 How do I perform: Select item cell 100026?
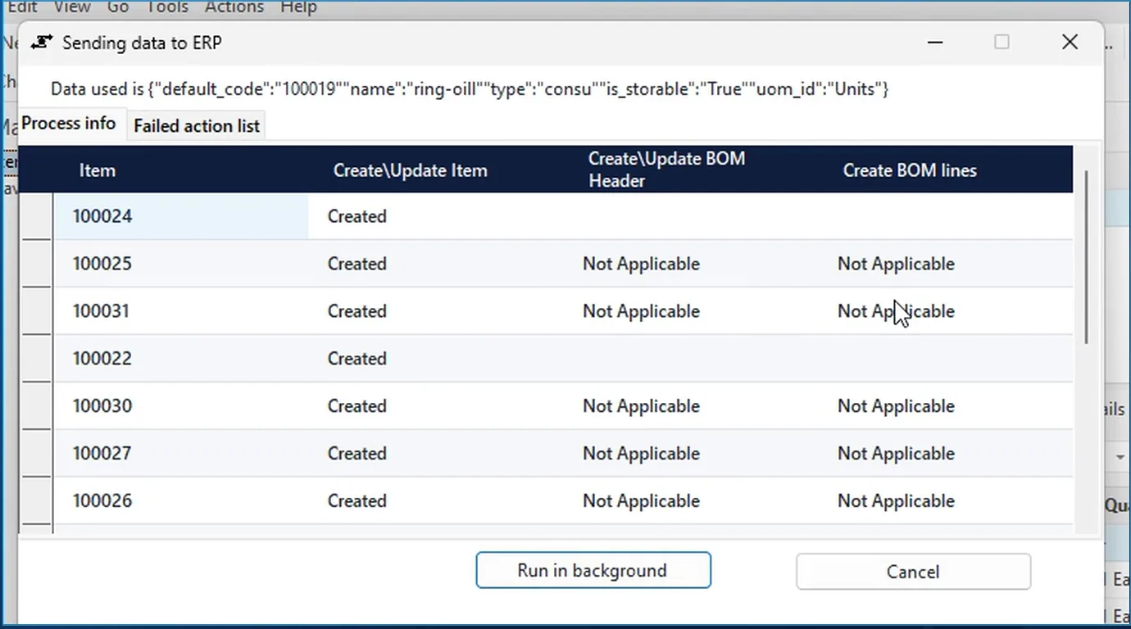(181, 501)
